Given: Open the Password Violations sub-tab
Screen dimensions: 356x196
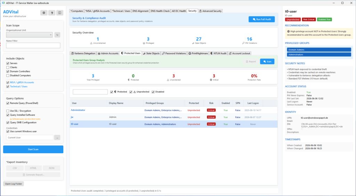Looking at the screenshot, I should tap(174, 53).
